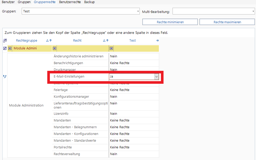Click the filter row clear icon
This screenshot has height=160, width=256.
[5, 48]
